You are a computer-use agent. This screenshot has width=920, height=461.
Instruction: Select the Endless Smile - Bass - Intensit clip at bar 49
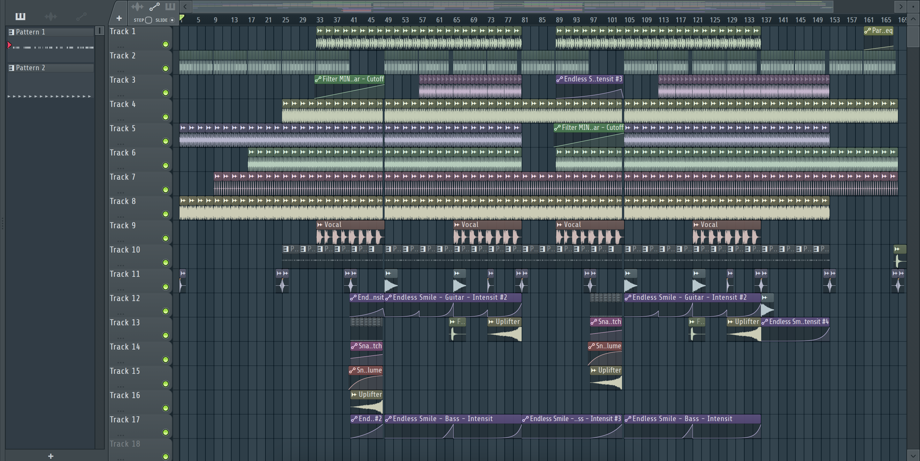click(x=453, y=426)
